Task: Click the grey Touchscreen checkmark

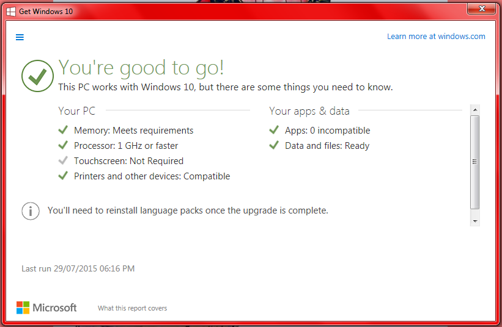Action: (63, 160)
